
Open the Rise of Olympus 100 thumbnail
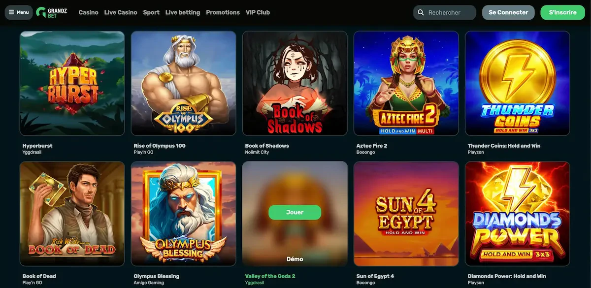[x=184, y=84]
